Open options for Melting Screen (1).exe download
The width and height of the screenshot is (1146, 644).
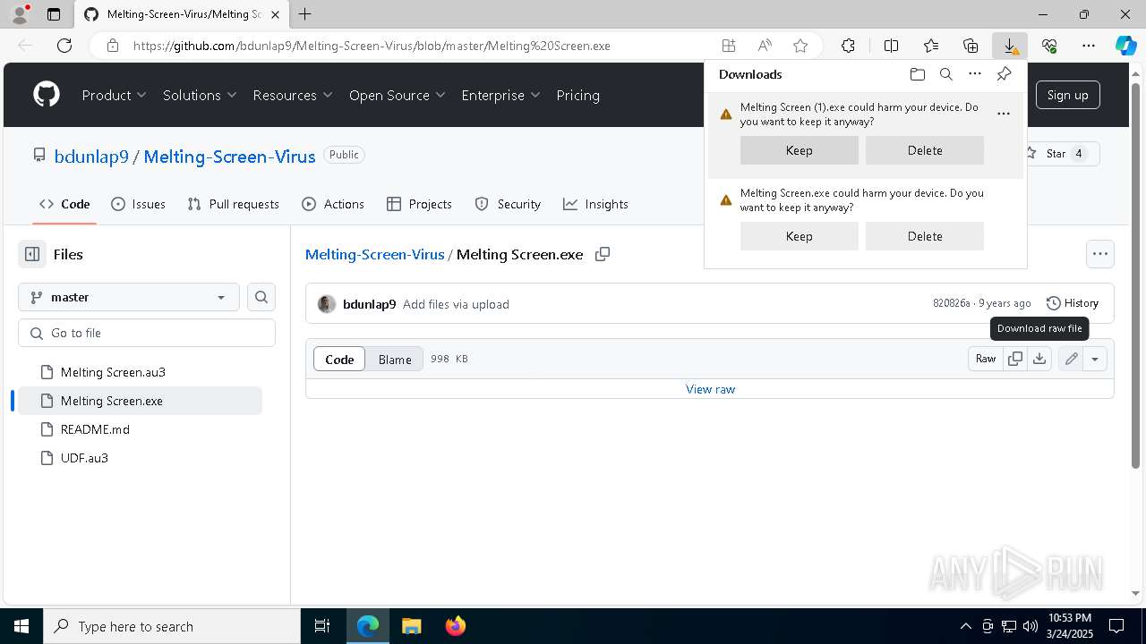(x=1004, y=114)
